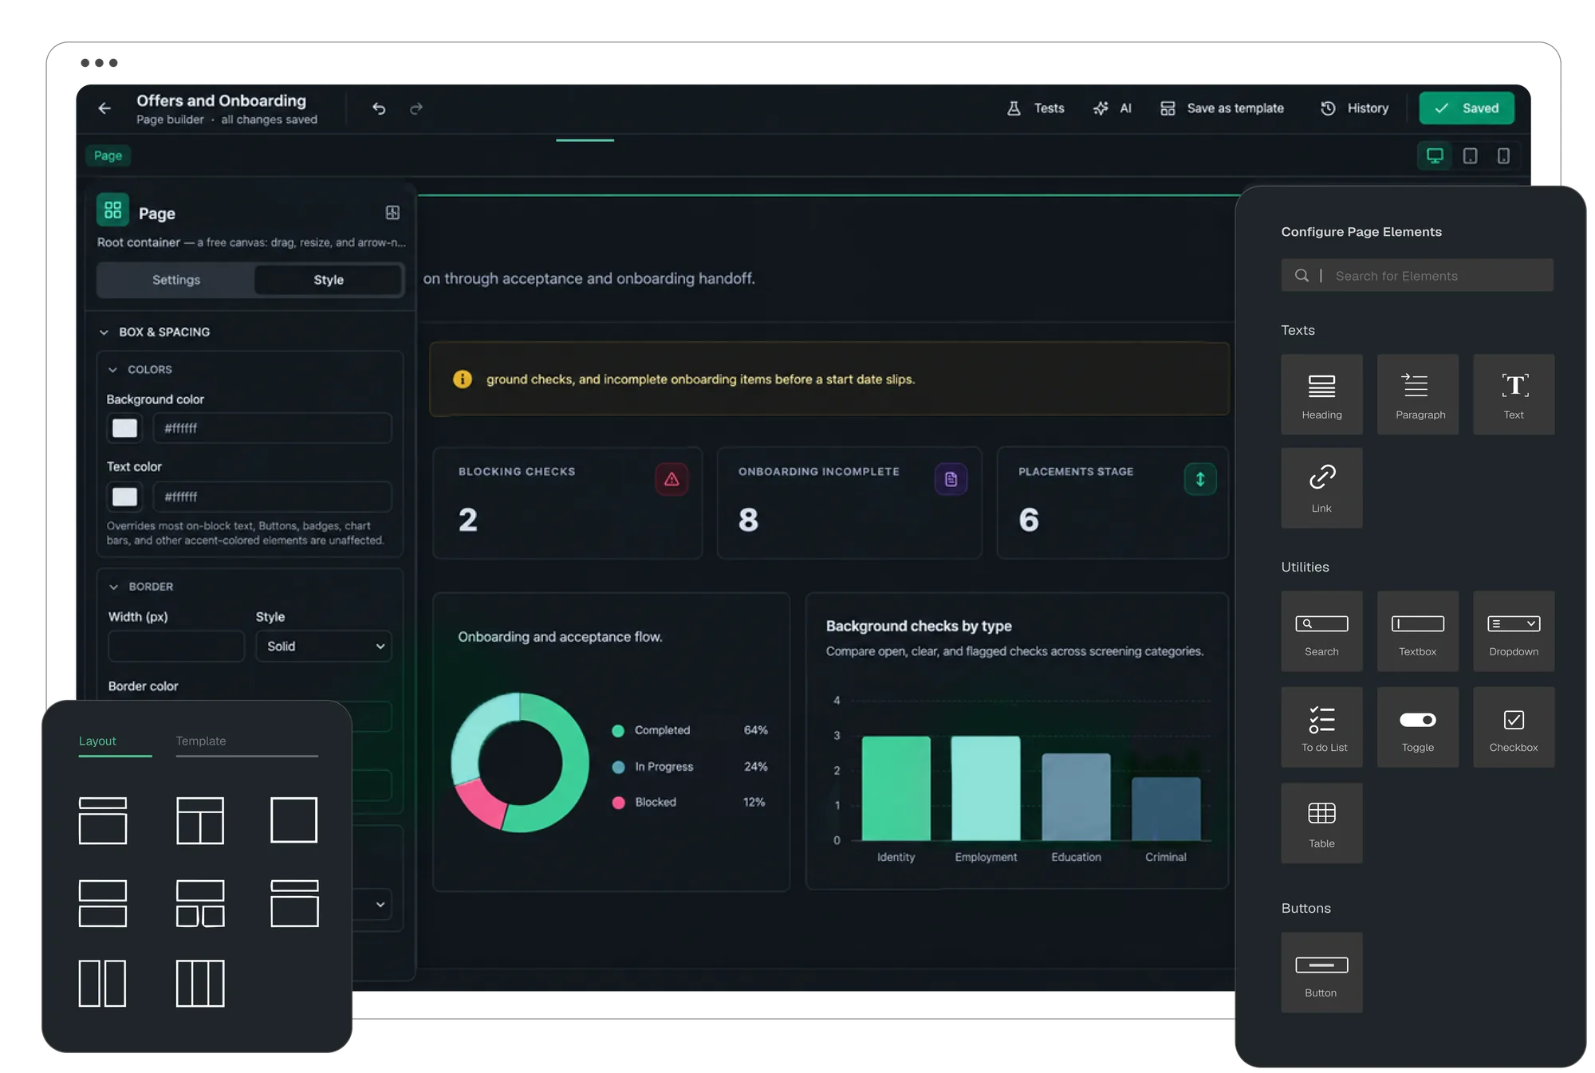
Task: Add the Checkbox utility element
Action: coord(1513,727)
